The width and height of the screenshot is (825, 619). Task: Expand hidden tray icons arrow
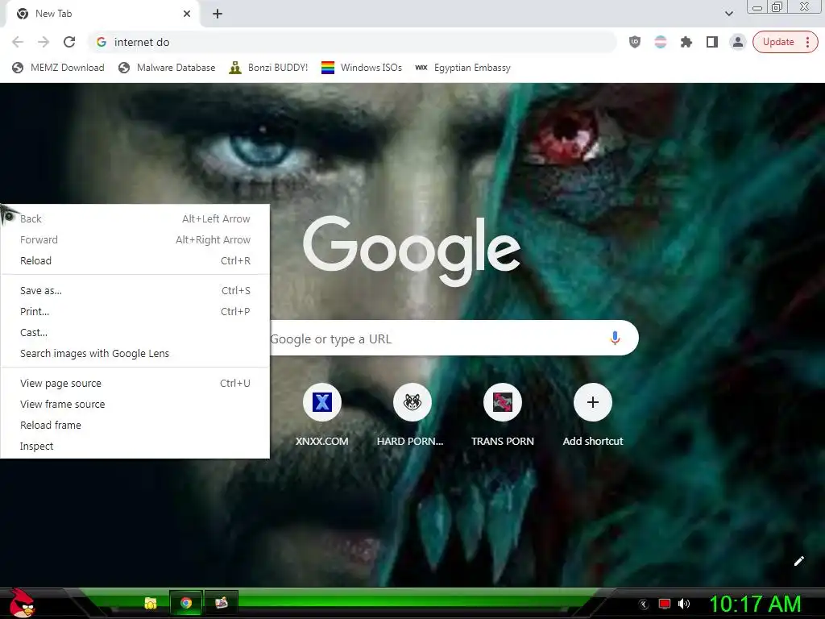click(644, 604)
